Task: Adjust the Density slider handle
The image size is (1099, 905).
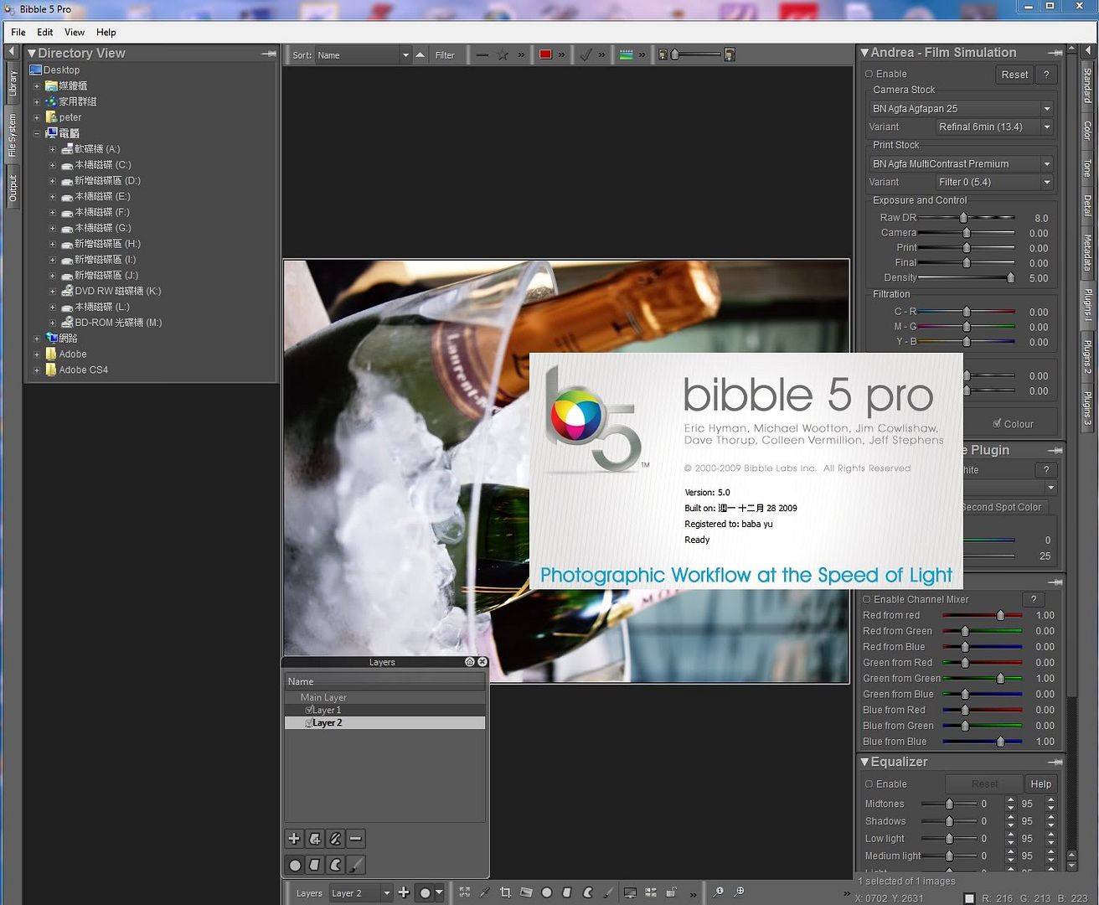Action: [1010, 278]
